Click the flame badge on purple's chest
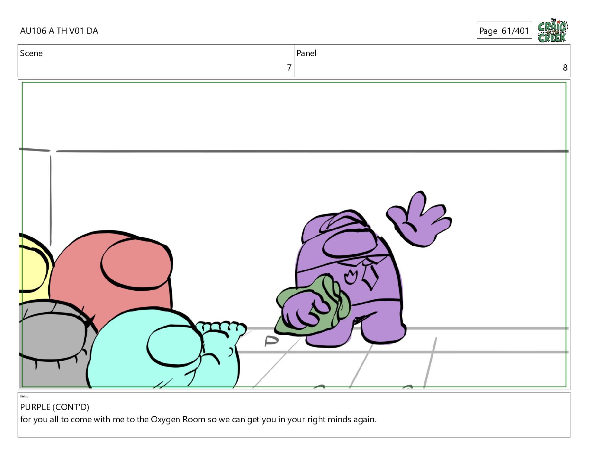The width and height of the screenshot is (589, 455). coord(351,277)
